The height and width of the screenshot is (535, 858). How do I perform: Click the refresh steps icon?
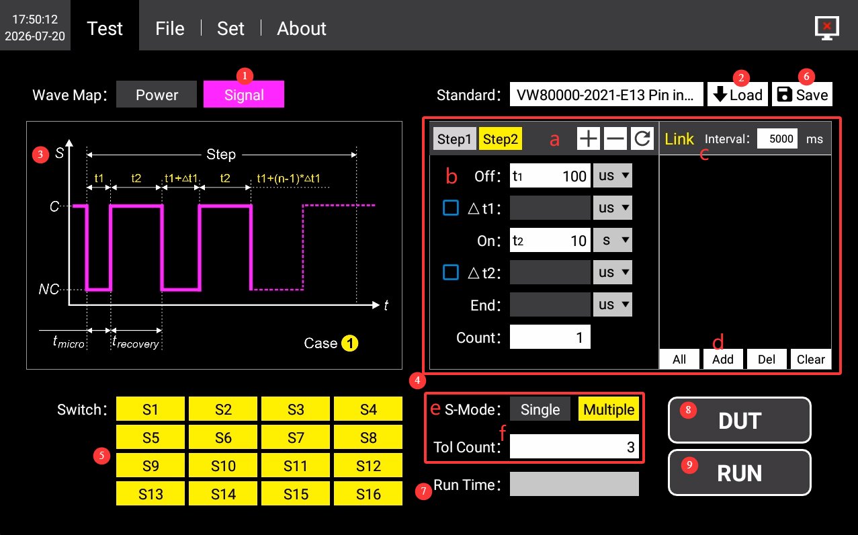(642, 138)
